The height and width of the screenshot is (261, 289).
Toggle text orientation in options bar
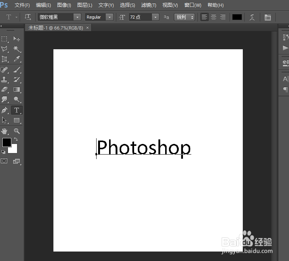28,17
